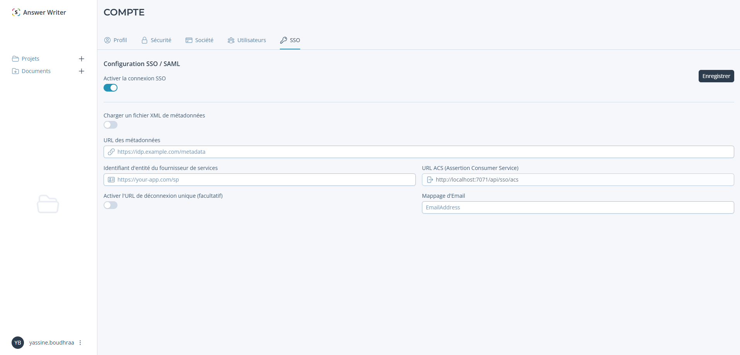Screen dimensions: 740x355
Task: Click the yassine.boudhraa username
Action: [52, 343]
